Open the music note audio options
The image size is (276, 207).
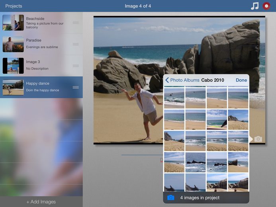254,6
